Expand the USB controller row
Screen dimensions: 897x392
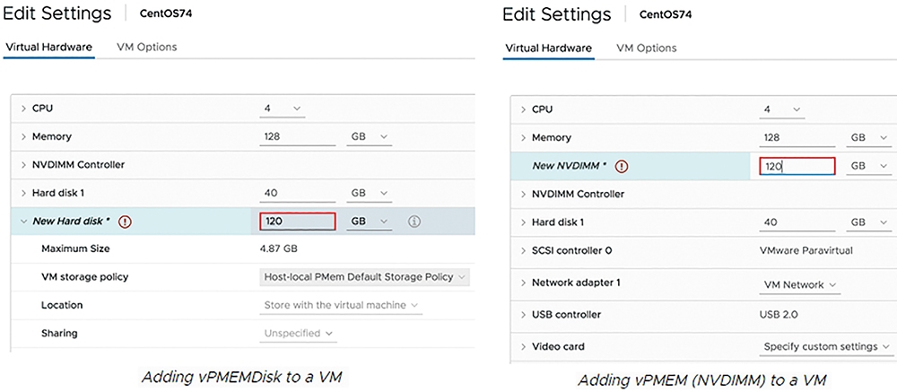click(x=524, y=315)
